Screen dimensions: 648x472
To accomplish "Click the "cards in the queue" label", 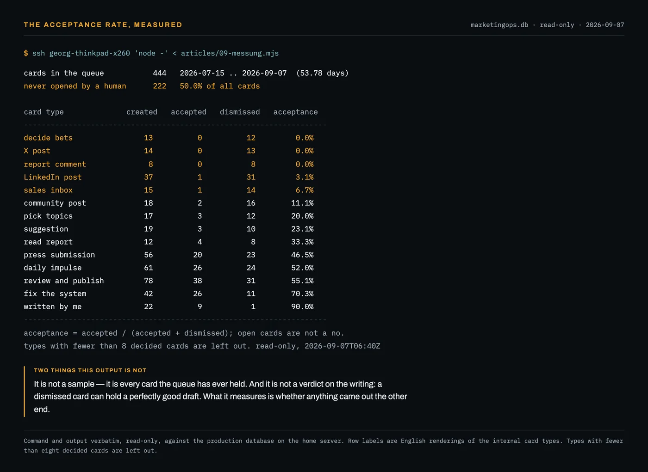I will coord(64,73).
